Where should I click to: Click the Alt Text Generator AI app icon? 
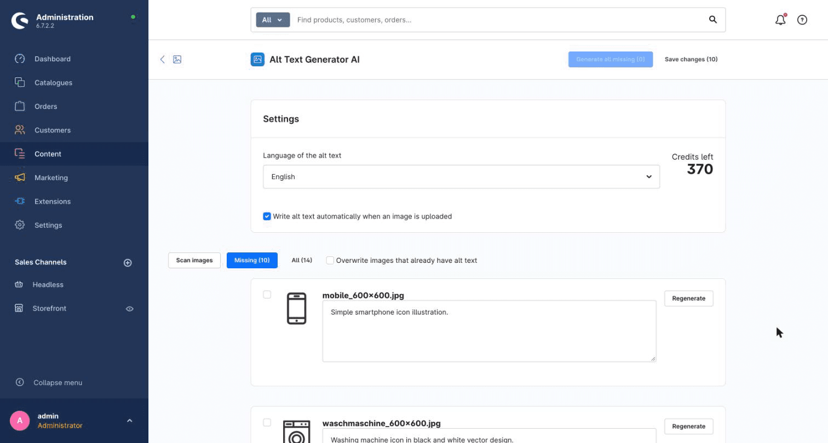257,59
